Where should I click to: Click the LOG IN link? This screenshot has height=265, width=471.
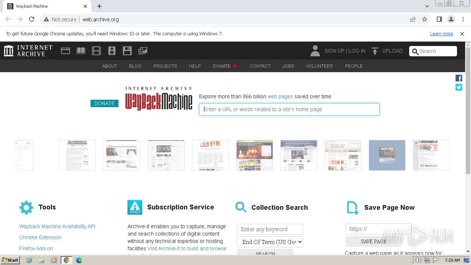pos(357,51)
